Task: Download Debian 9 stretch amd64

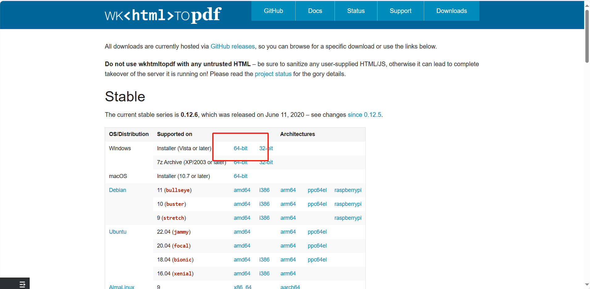Action: click(242, 218)
